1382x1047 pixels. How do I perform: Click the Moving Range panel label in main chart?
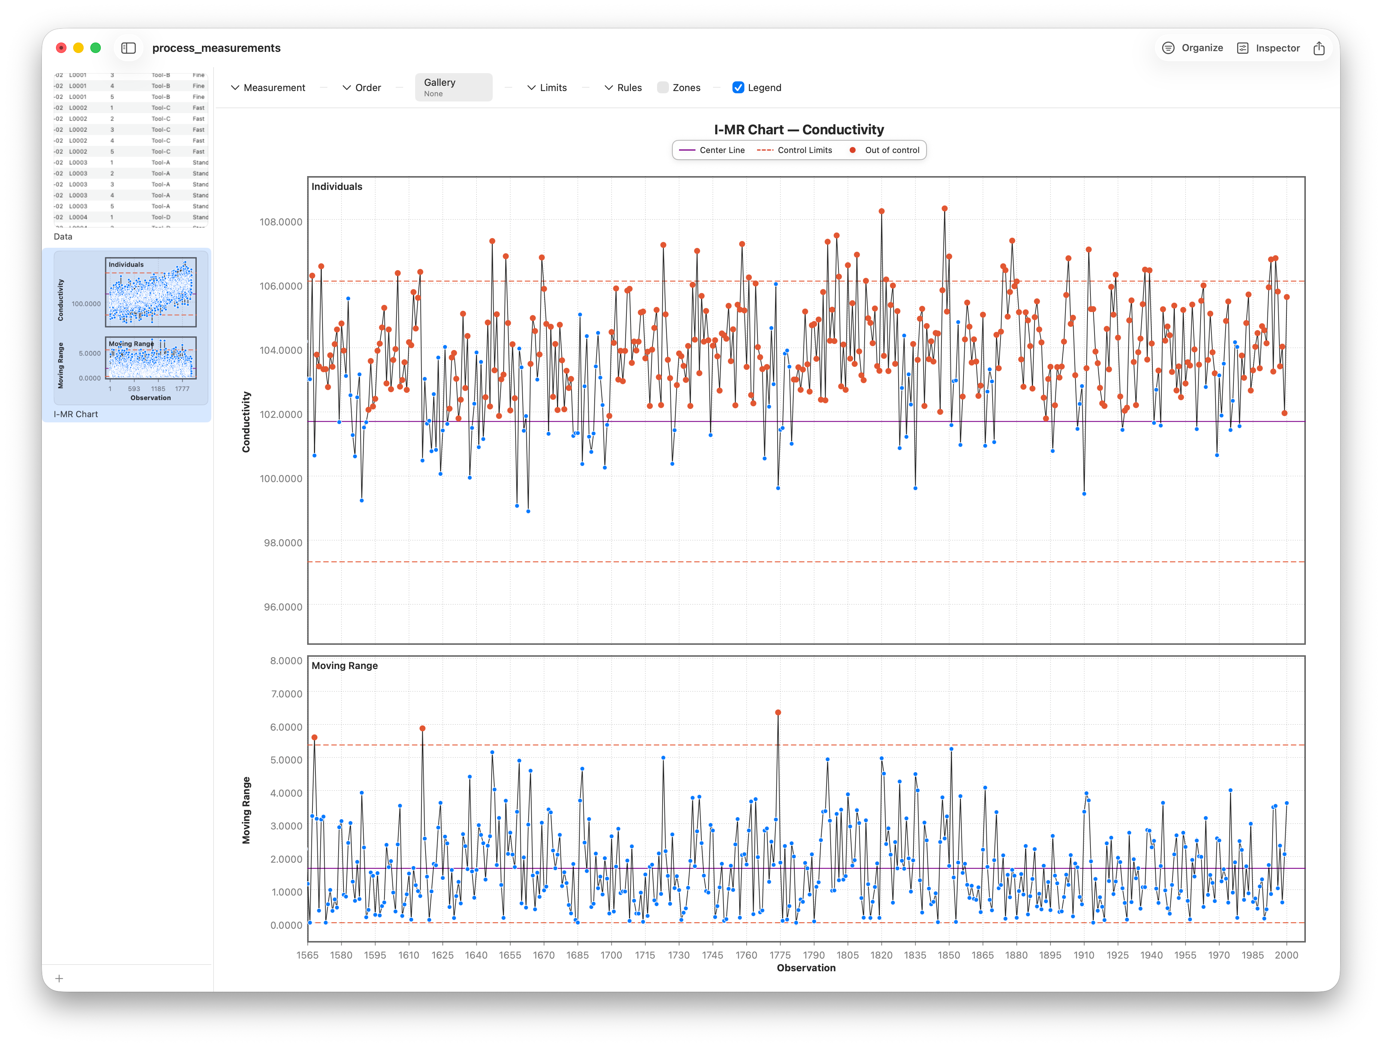pos(344,666)
